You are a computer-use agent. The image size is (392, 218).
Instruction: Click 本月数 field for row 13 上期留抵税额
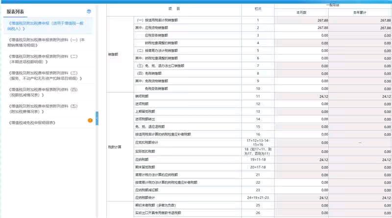[x=301, y=111]
